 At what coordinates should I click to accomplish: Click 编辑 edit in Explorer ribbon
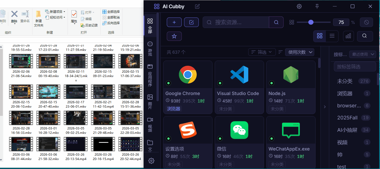pyautogui.click(x=86, y=19)
